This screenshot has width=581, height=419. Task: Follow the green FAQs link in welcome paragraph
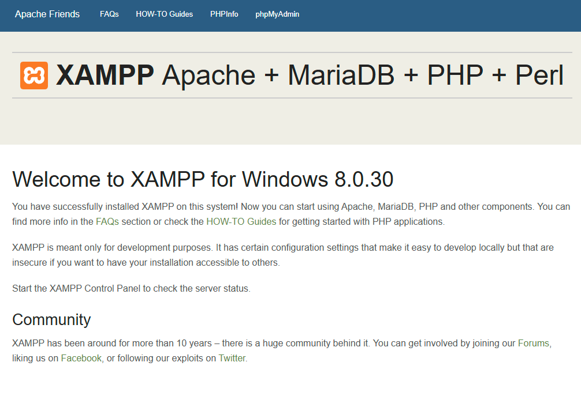click(107, 221)
